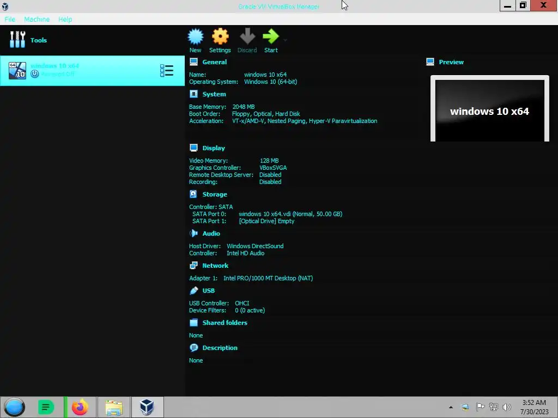558x418 pixels.
Task: Click the New virtual machine icon
Action: click(196, 36)
